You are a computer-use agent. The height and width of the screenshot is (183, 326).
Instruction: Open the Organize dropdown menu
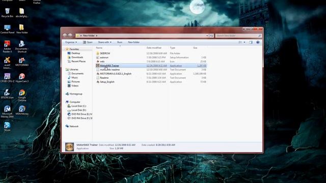[x=71, y=42]
